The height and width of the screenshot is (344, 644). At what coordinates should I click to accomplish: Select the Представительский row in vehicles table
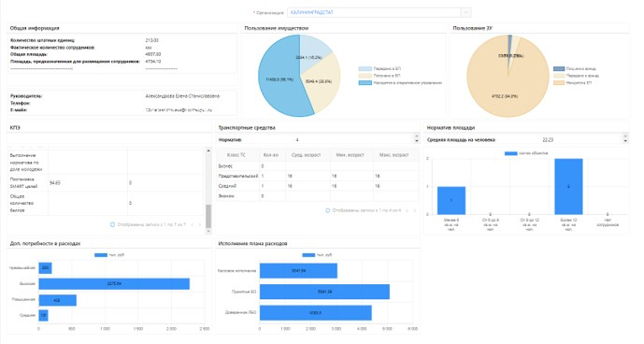(x=318, y=176)
